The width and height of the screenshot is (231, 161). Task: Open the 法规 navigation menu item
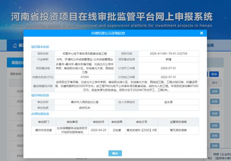[x=210, y=45]
